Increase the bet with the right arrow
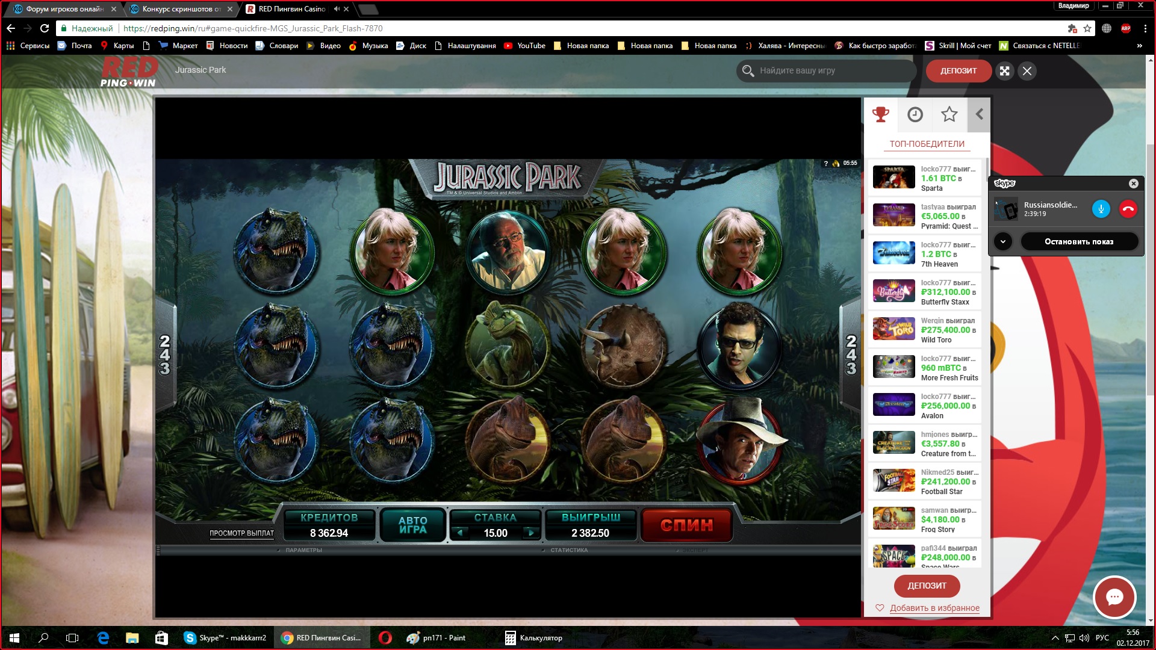Image resolution: width=1156 pixels, height=650 pixels. (x=530, y=533)
